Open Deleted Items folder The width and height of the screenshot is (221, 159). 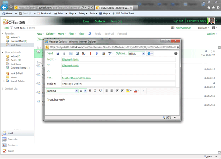click(18, 68)
